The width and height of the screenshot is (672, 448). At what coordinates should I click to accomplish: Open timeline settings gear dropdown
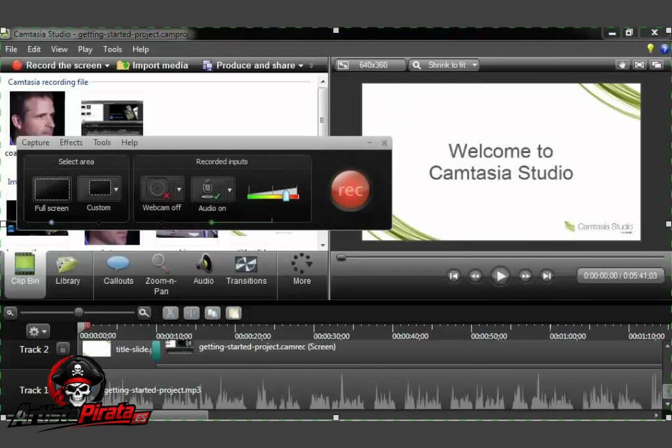tap(38, 332)
